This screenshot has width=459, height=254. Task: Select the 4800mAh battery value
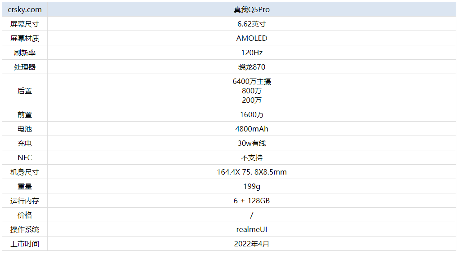[x=251, y=129]
